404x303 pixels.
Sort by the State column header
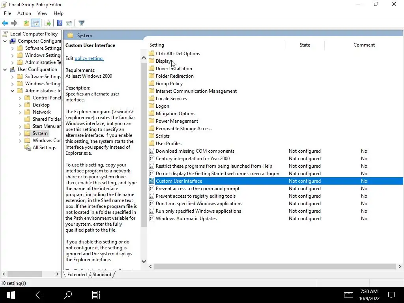[305, 45]
